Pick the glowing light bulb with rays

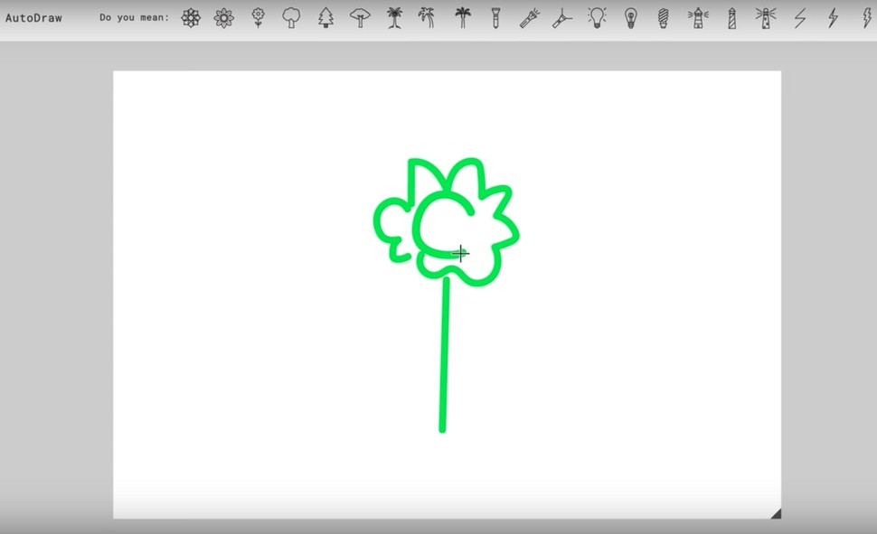597,18
